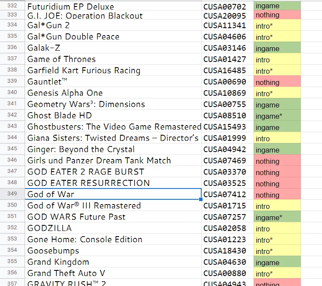Click the CUSA02058 ID cell
The height and width of the screenshot is (286, 322).
228,228
